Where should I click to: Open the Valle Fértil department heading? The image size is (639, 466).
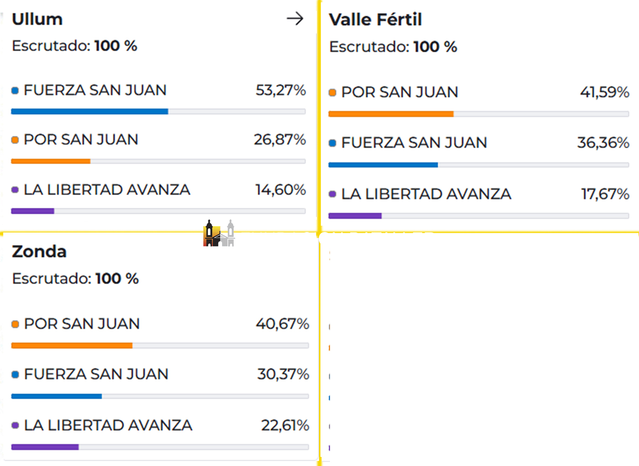[x=375, y=20]
